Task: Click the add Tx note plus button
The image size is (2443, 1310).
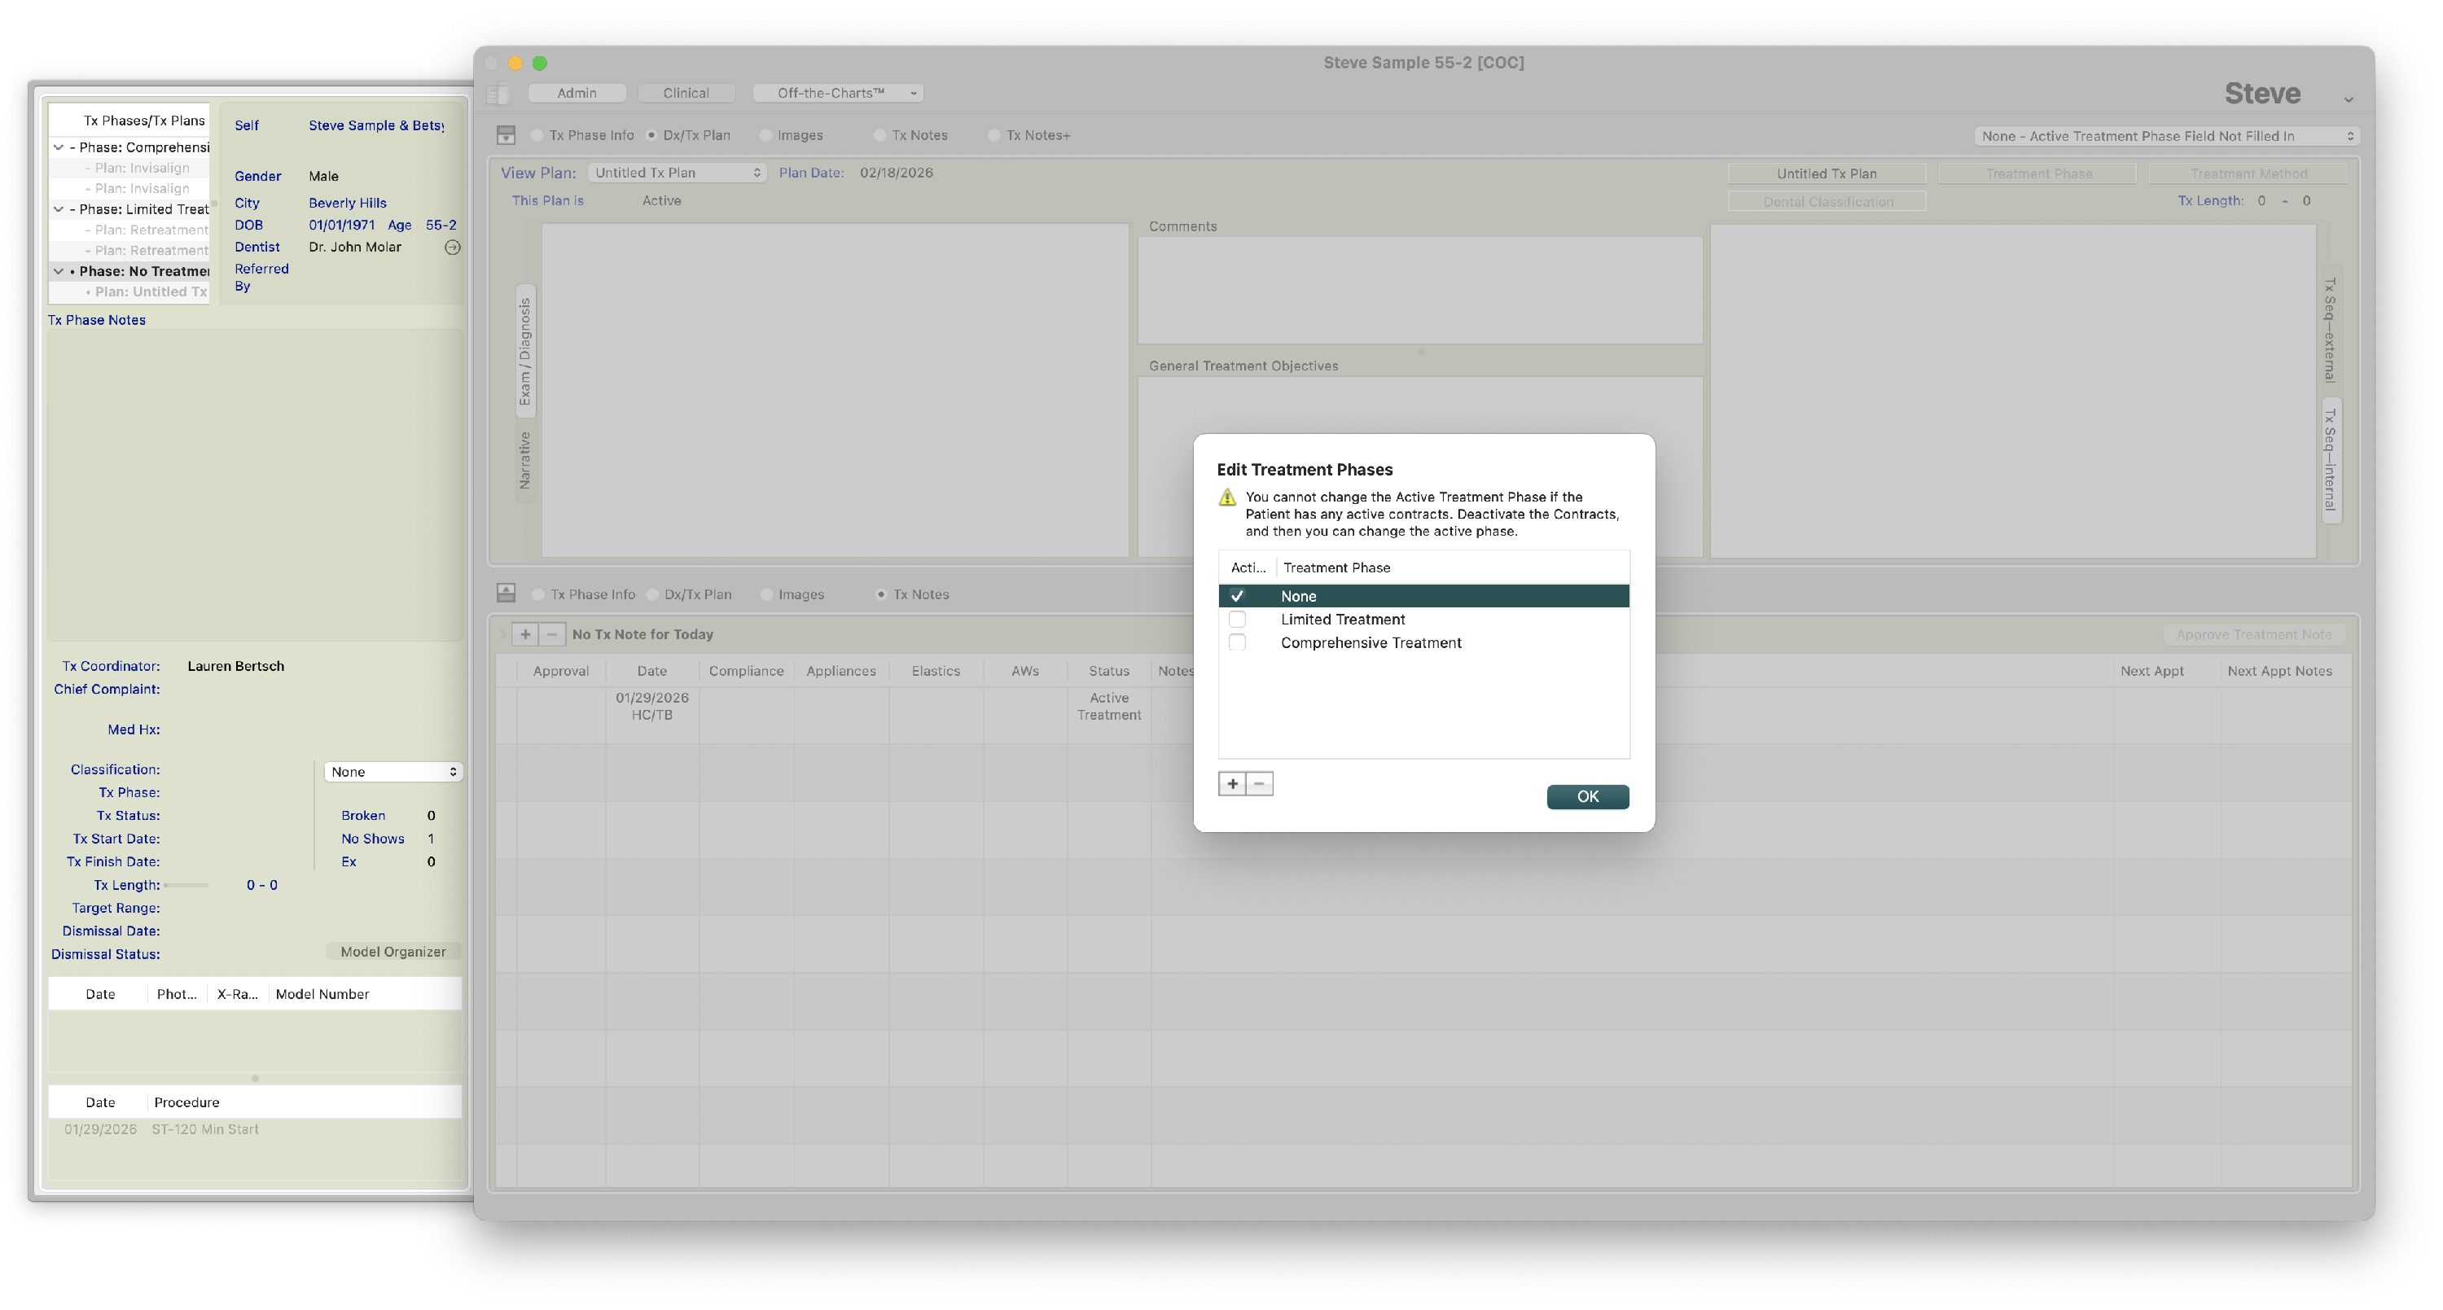Action: pyautogui.click(x=524, y=634)
